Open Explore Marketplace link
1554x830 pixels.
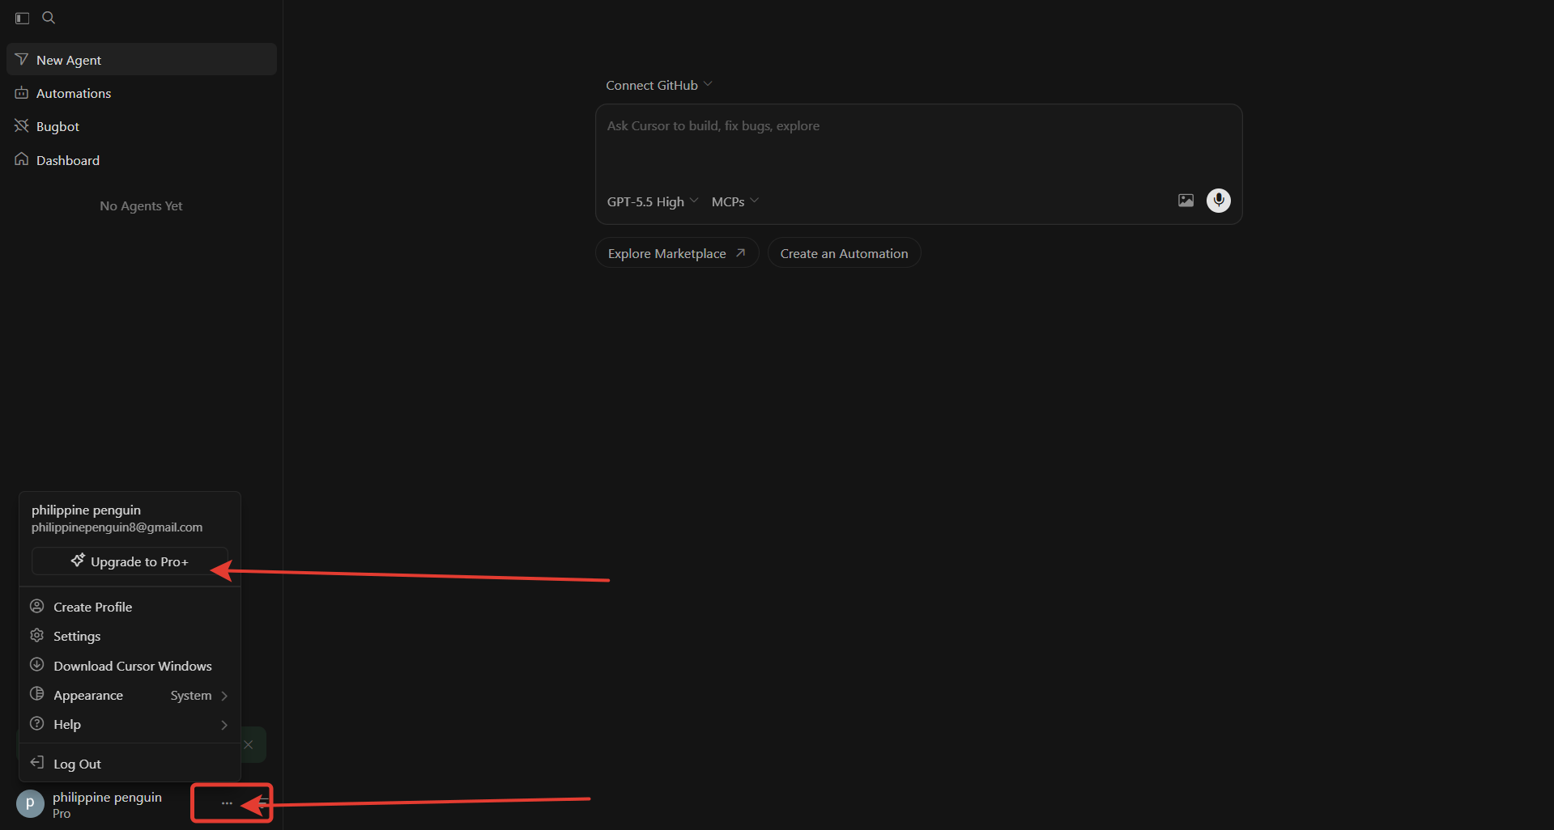(x=677, y=253)
